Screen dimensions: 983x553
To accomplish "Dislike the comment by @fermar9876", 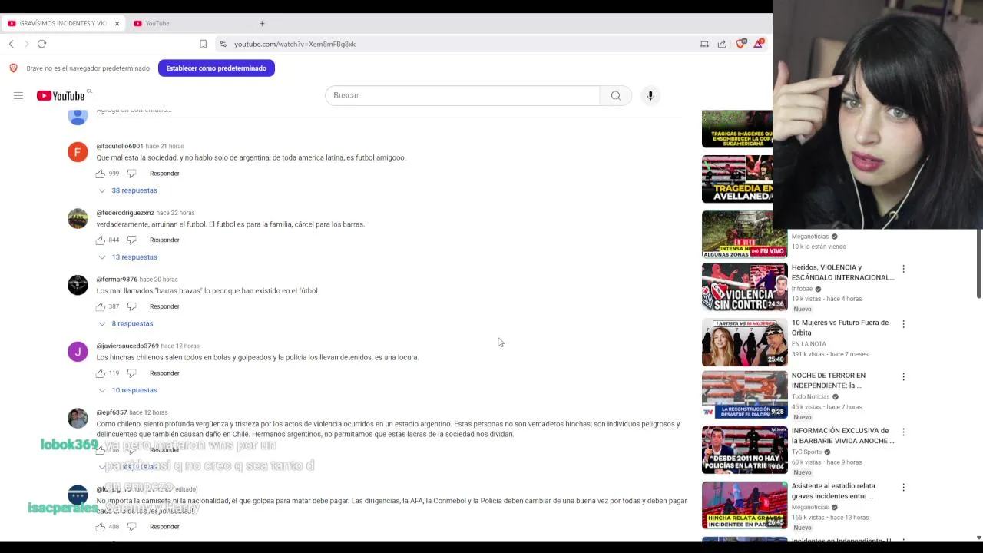I will tap(131, 306).
